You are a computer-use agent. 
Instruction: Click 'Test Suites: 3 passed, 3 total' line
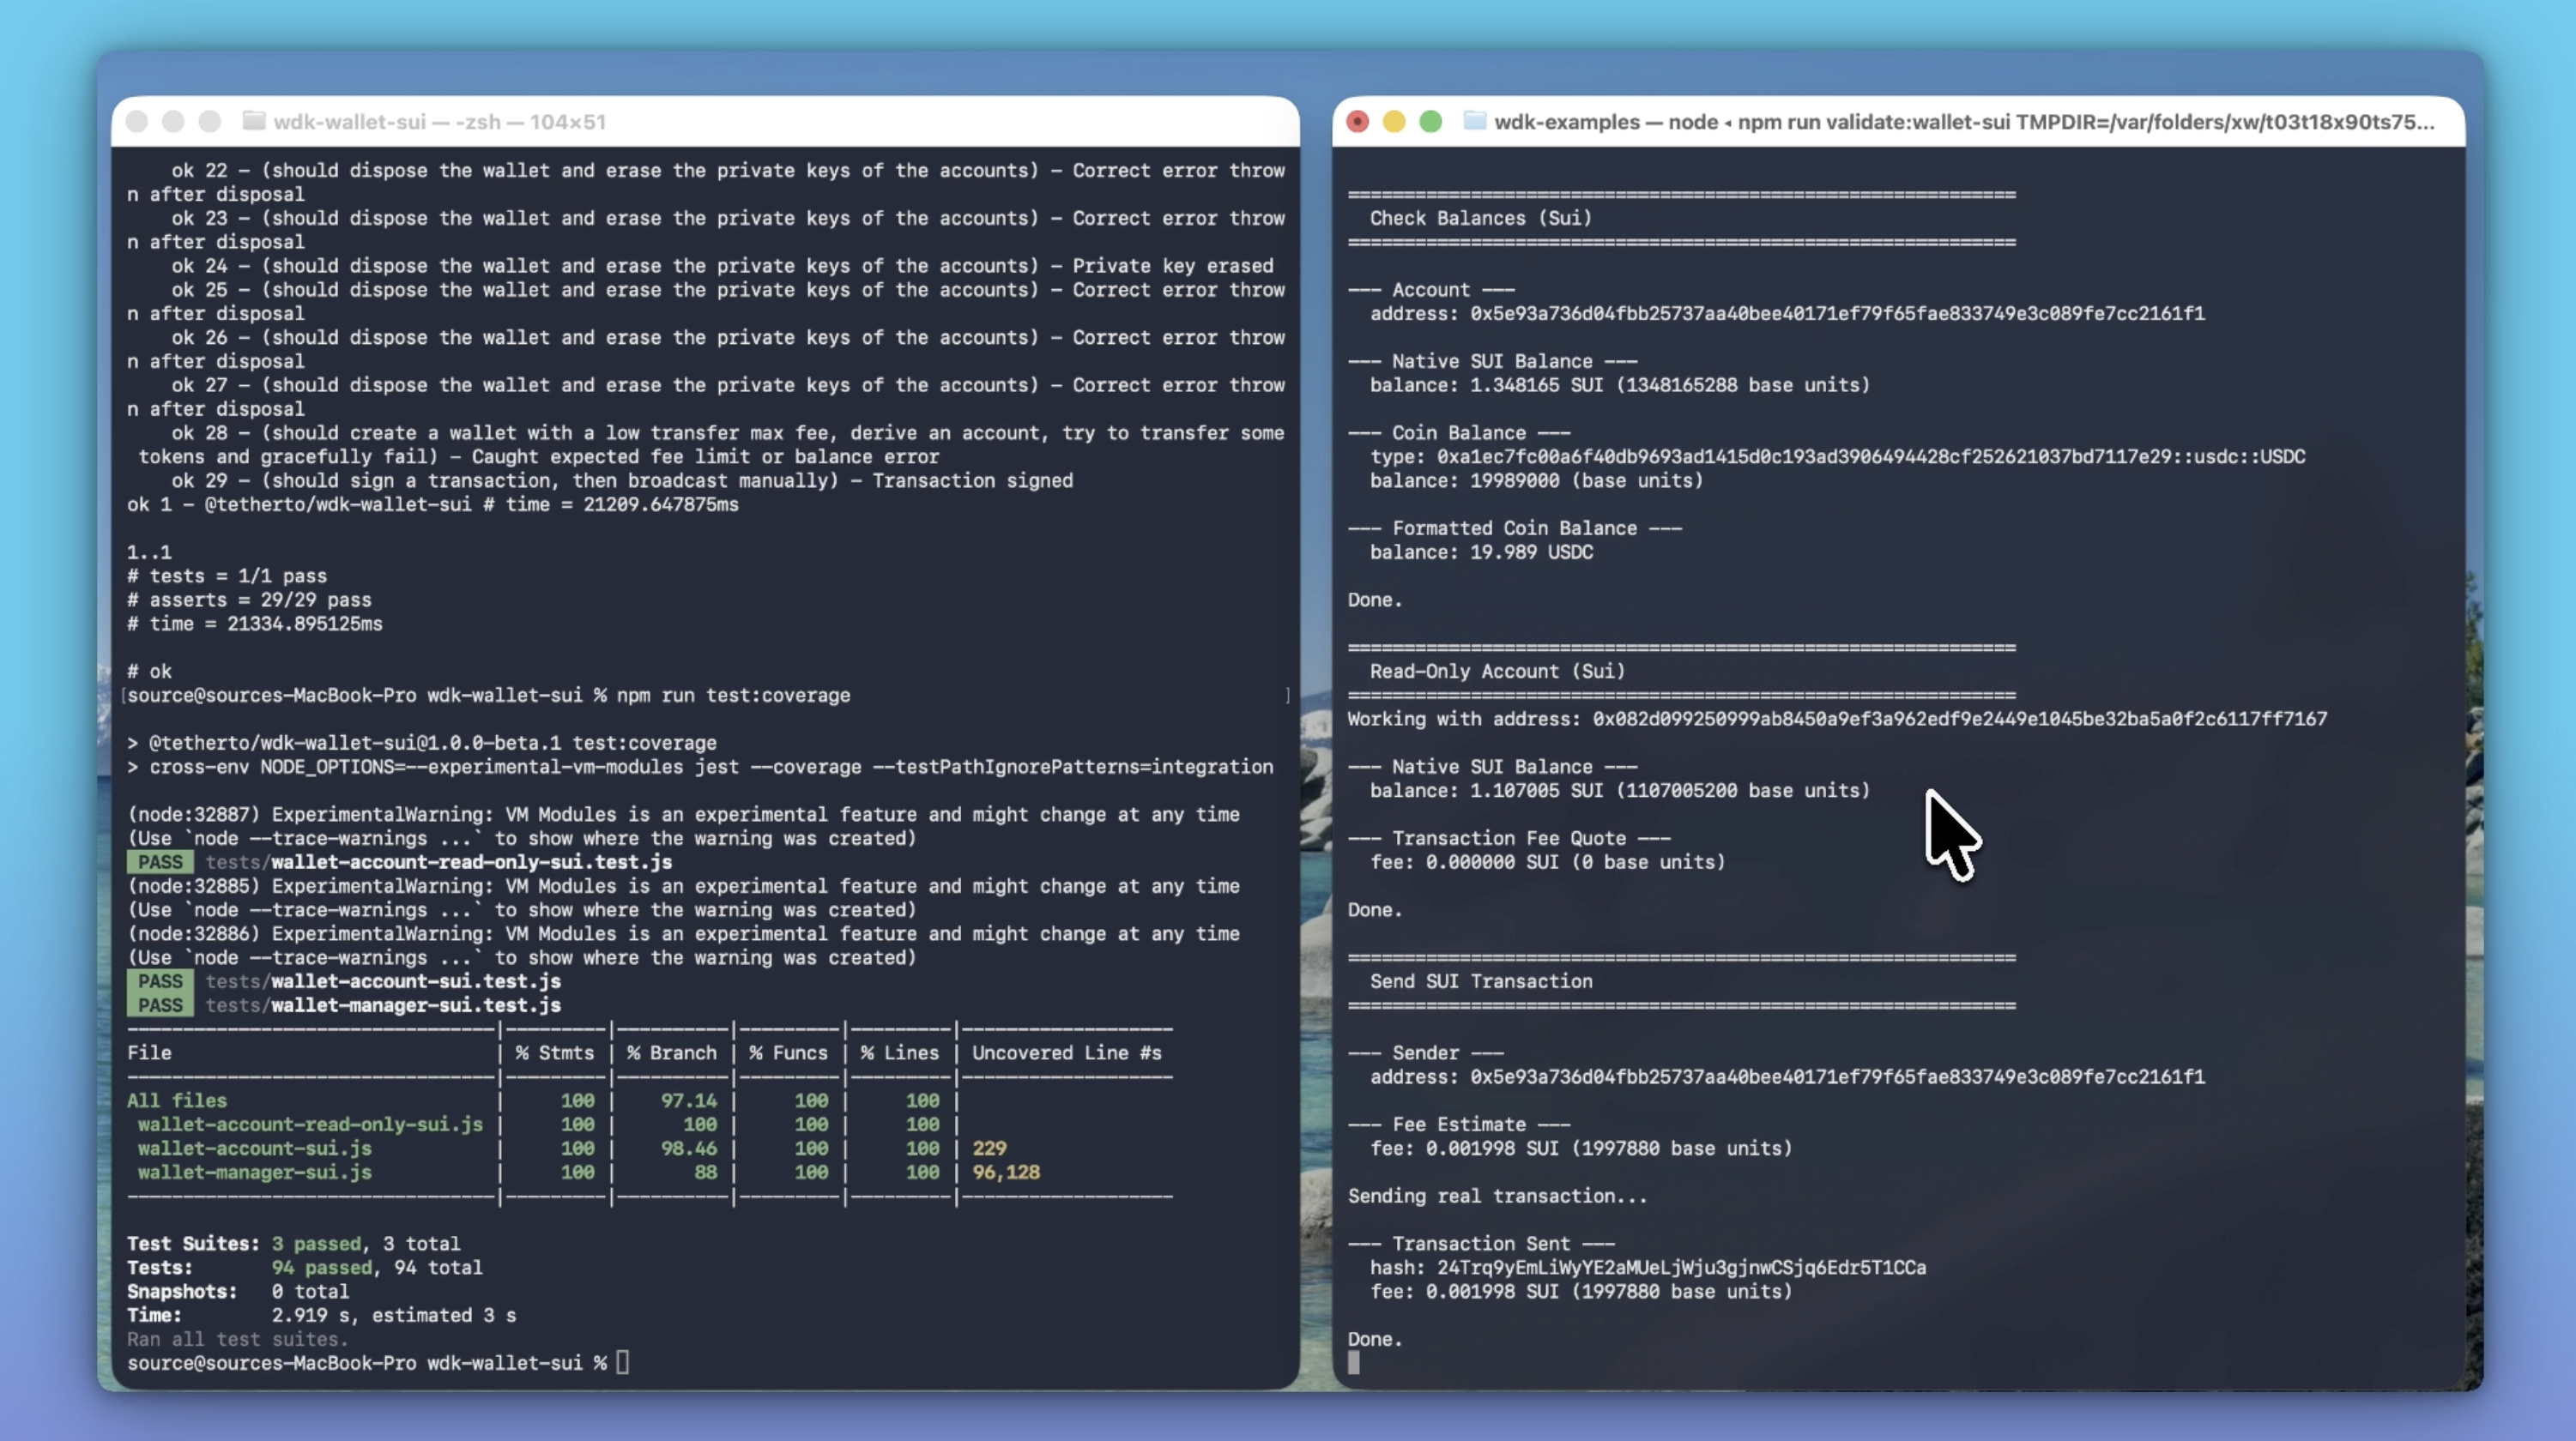(x=293, y=1243)
